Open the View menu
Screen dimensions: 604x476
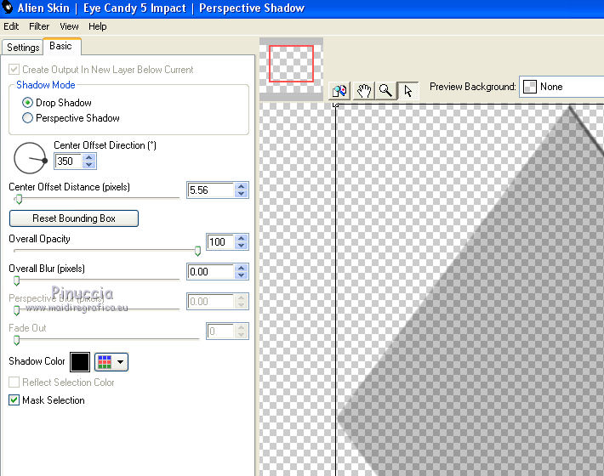(x=70, y=26)
